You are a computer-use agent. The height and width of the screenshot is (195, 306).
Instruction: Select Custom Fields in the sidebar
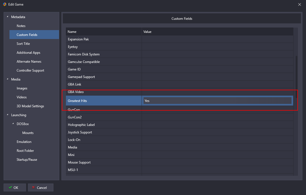tap(34, 35)
